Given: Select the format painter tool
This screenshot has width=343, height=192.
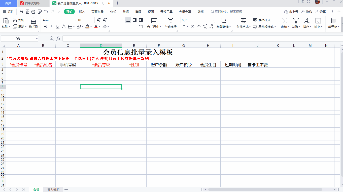Looking at the screenshot, I should (33, 23).
